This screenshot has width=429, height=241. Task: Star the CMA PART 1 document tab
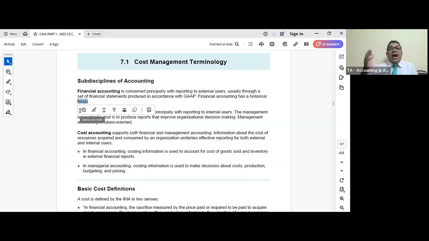35,34
